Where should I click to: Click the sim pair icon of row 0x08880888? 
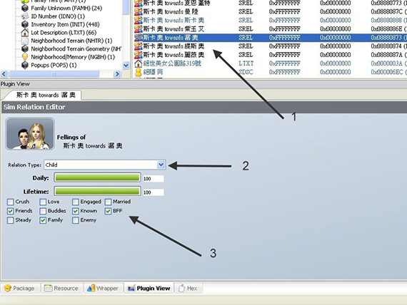point(139,20)
